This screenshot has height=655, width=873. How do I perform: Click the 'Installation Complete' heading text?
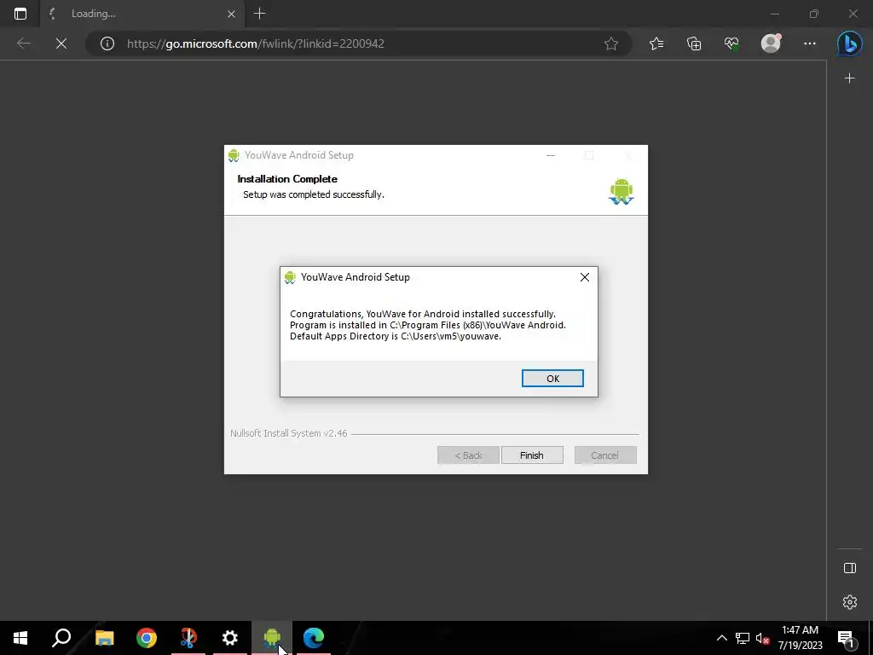tap(287, 179)
